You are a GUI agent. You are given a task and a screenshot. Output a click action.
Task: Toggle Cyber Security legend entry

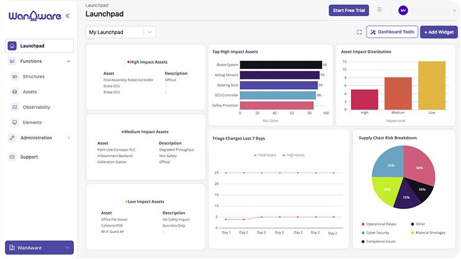point(375,232)
